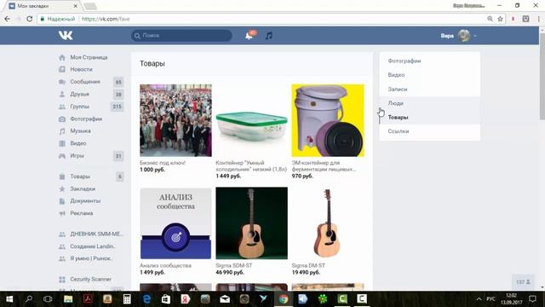Open Группы in the left menu
This screenshot has width=545, height=307.
pos(79,107)
